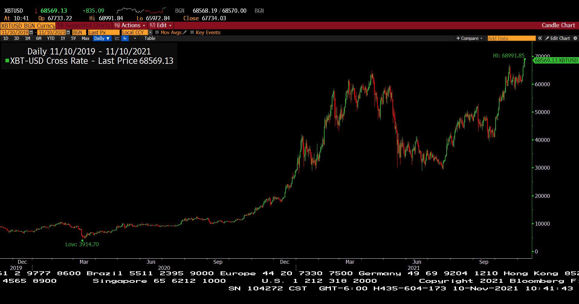Click the Sep 2020 x-axis label
Viewport: 579px width, 304px height.
(x=218, y=262)
